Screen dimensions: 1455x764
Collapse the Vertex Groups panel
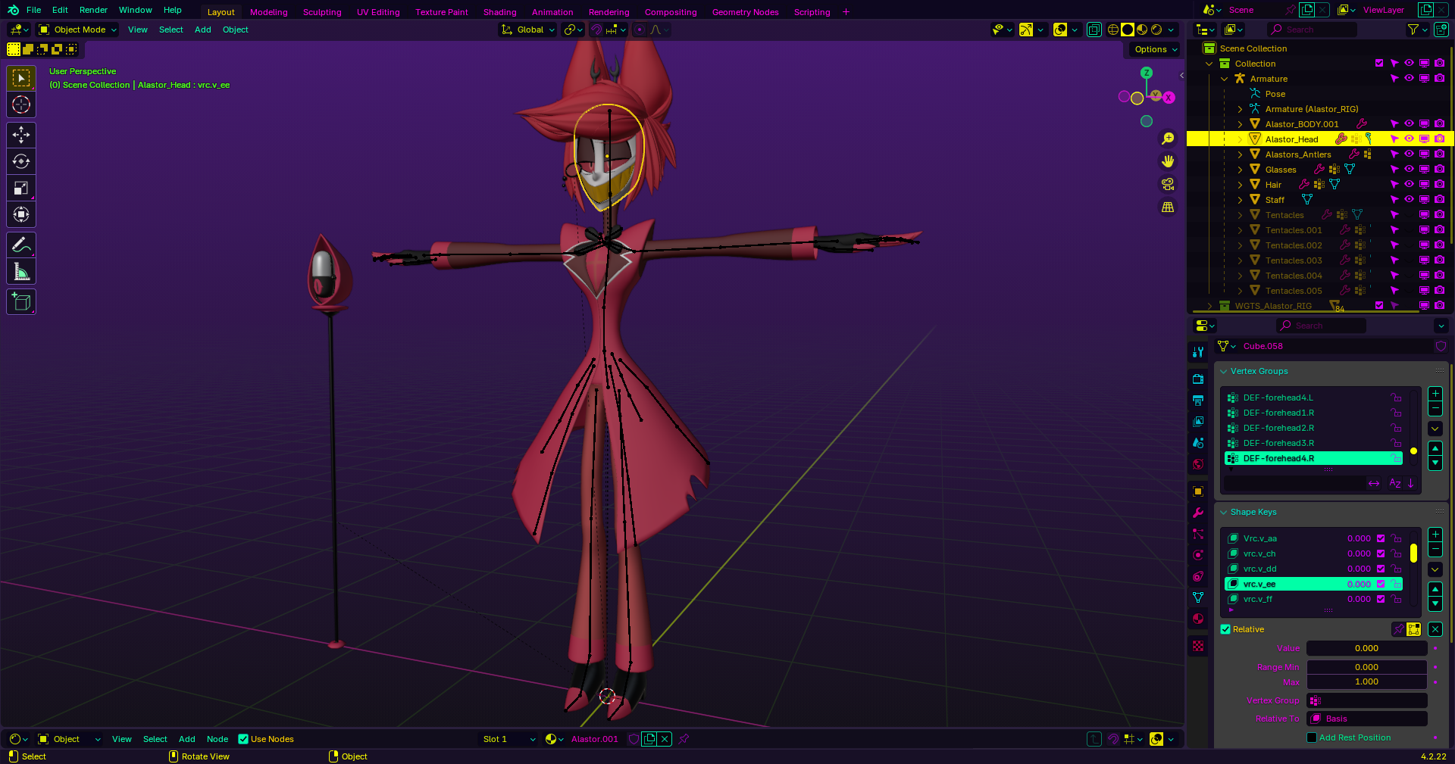coord(1223,371)
